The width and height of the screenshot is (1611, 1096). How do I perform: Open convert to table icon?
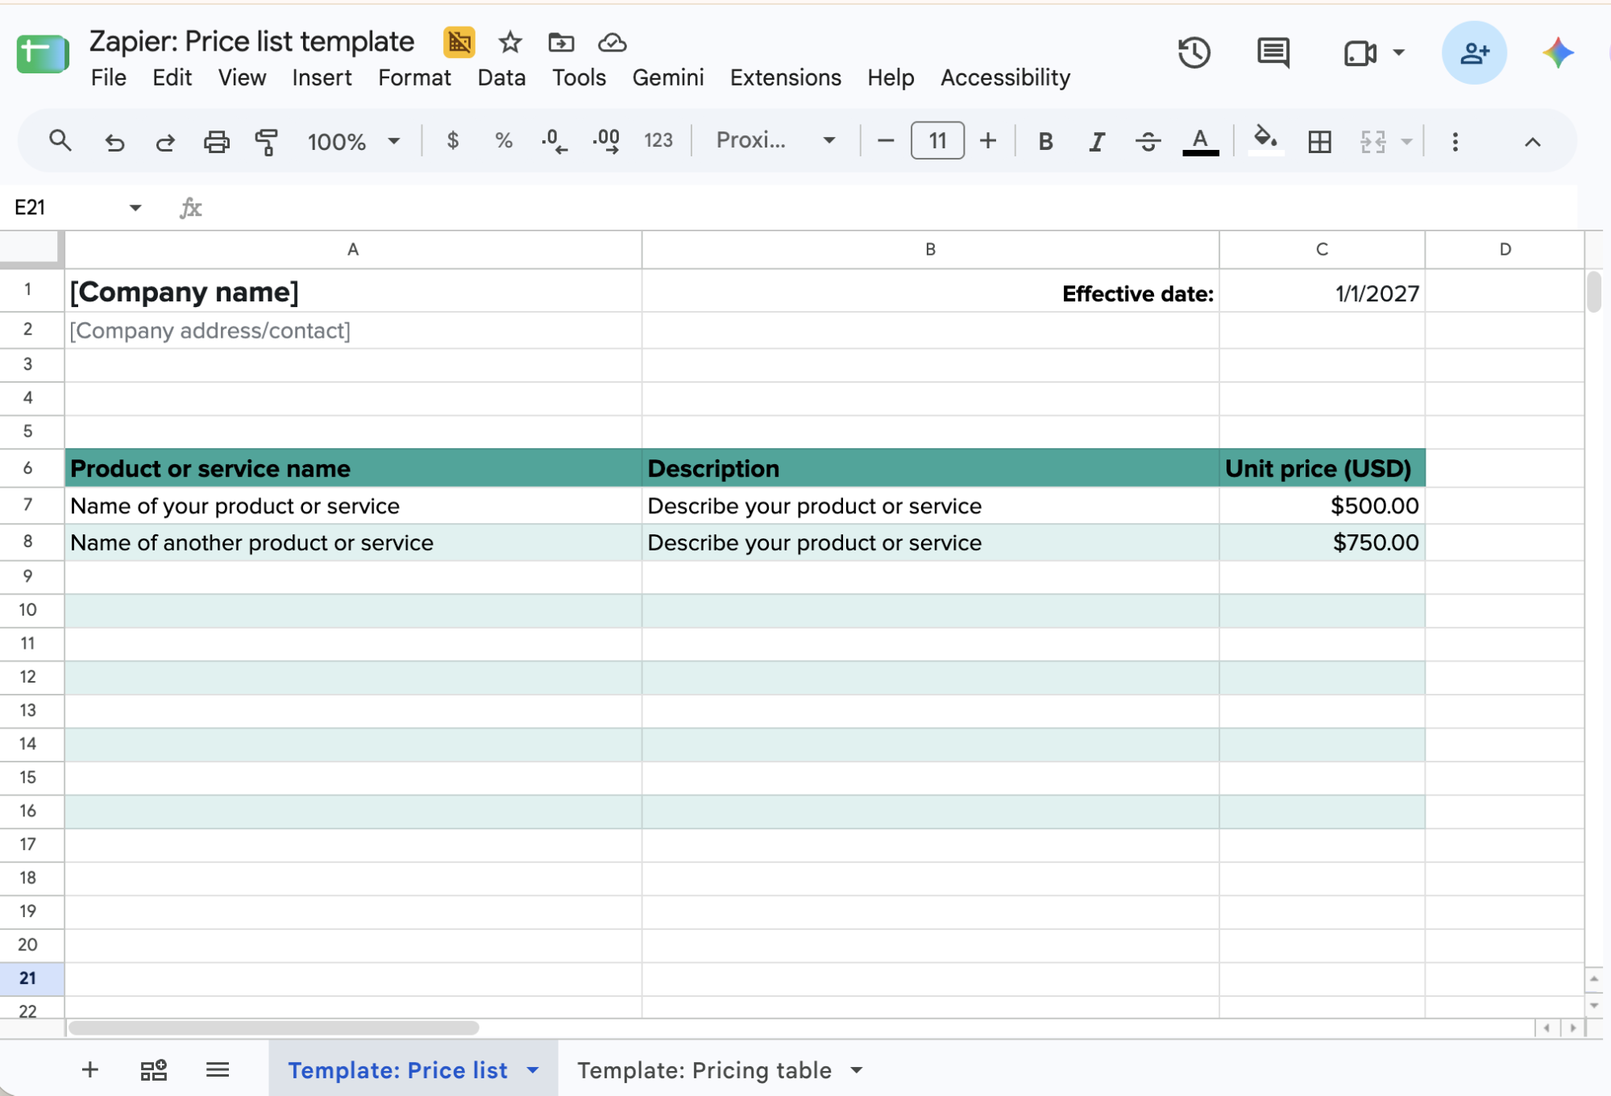[153, 1070]
